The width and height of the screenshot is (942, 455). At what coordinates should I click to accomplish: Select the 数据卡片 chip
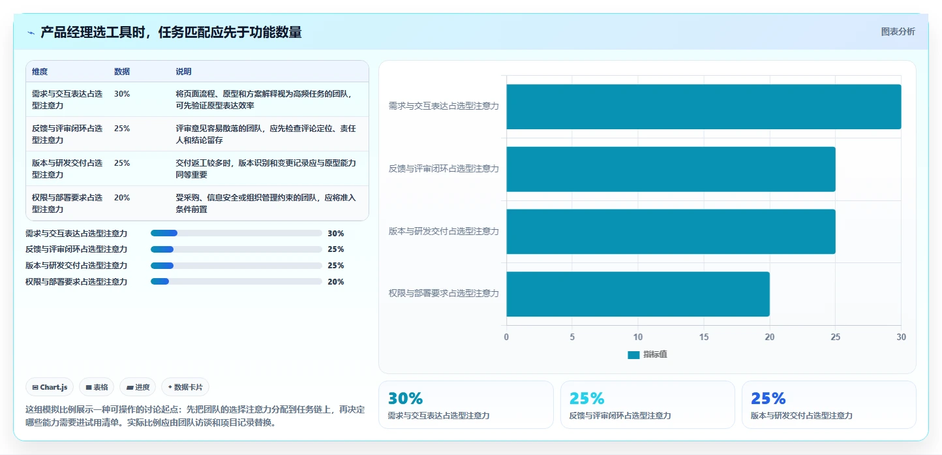tap(185, 387)
